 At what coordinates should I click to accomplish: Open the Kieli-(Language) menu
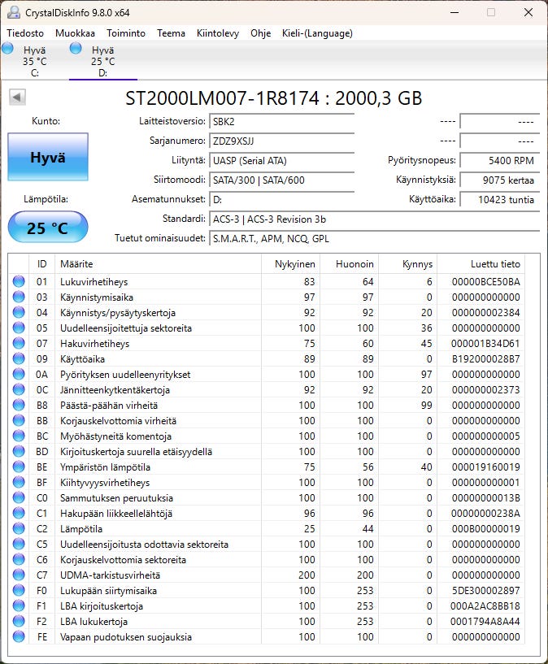click(317, 33)
